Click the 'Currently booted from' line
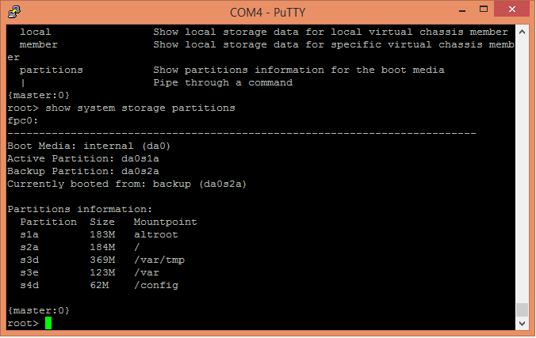Screen dimensions: 536x338 127,184
